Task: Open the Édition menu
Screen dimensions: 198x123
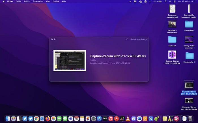Action: [27, 1]
